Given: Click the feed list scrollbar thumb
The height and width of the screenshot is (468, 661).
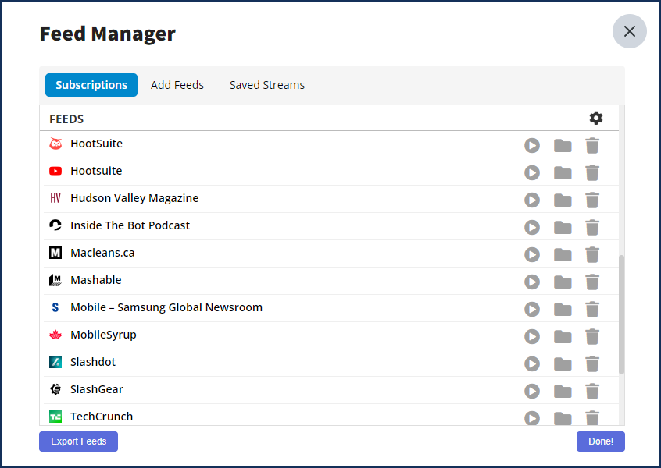Looking at the screenshot, I should (621, 314).
